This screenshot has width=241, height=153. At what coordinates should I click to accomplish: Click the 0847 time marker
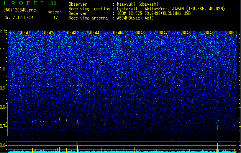click(x=163, y=33)
